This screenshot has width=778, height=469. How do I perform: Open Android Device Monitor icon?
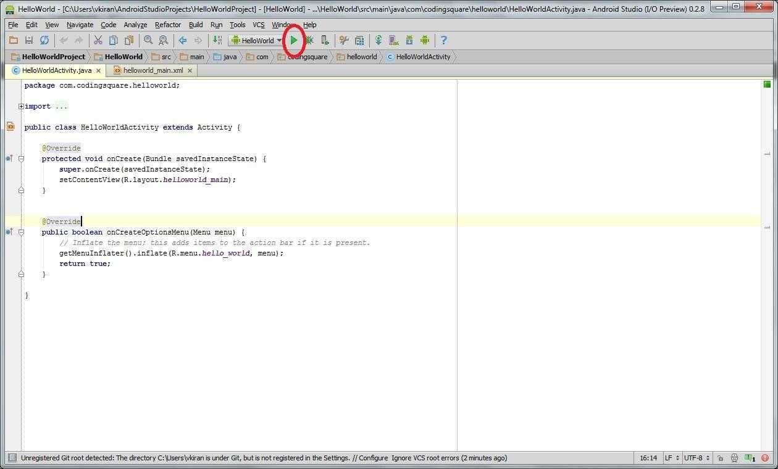pos(425,40)
